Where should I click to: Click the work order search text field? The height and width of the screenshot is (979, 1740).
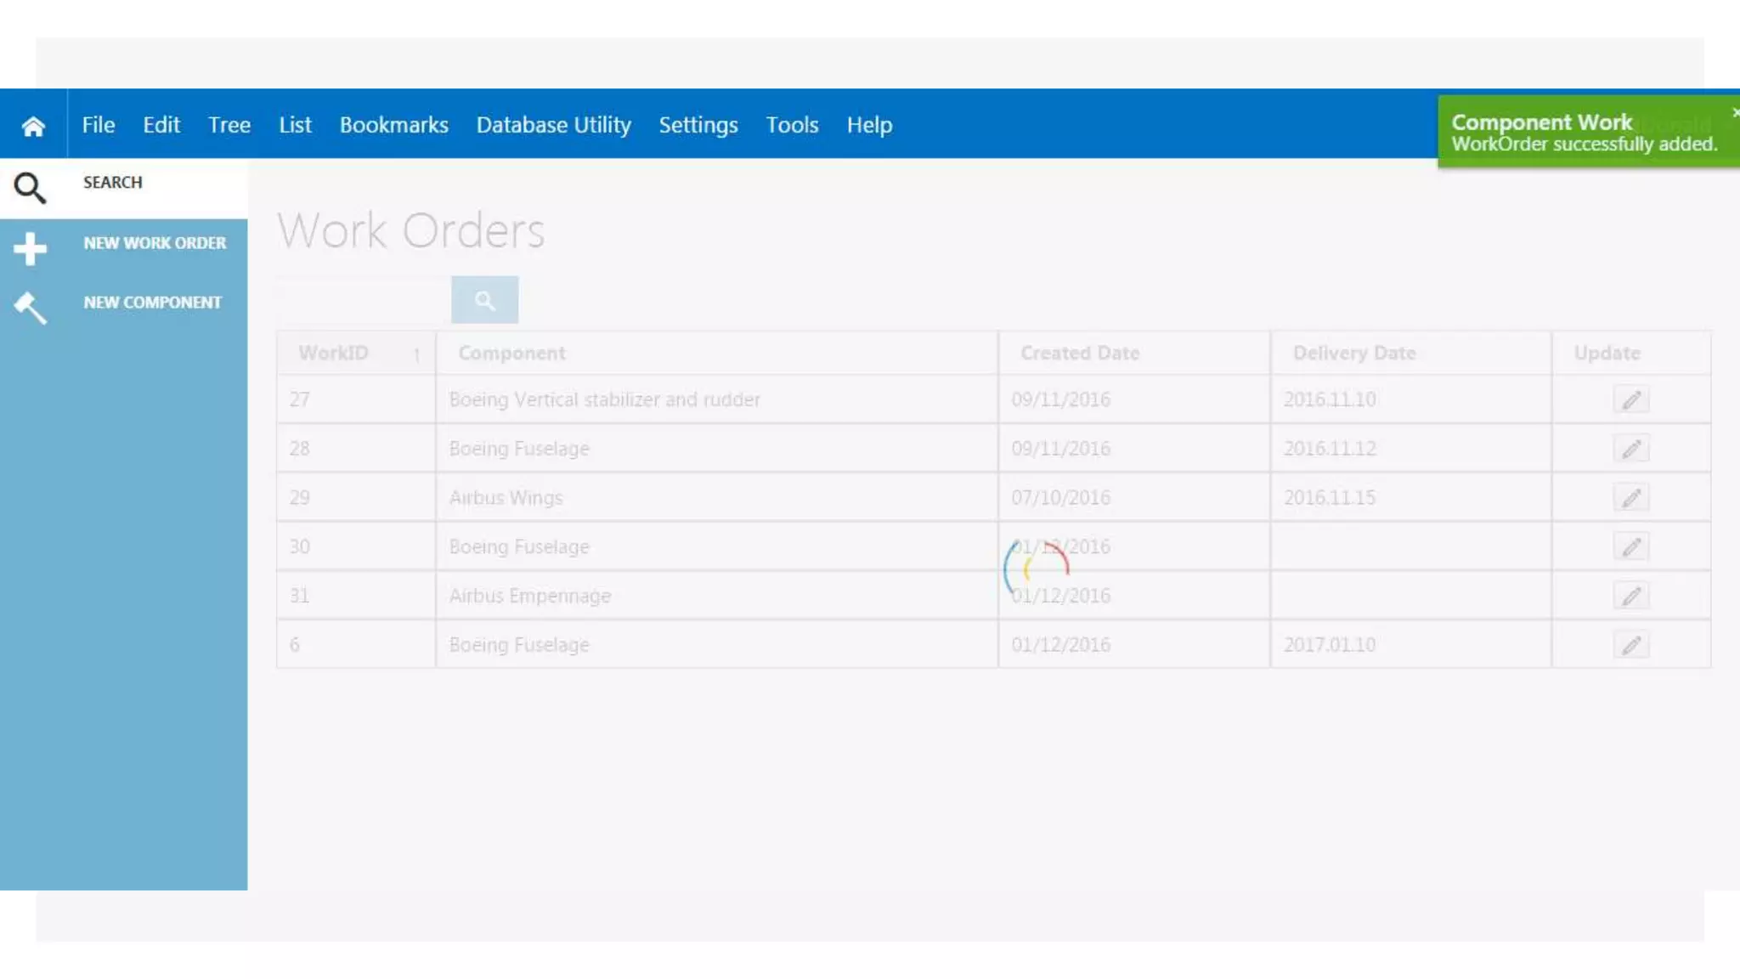coord(364,300)
